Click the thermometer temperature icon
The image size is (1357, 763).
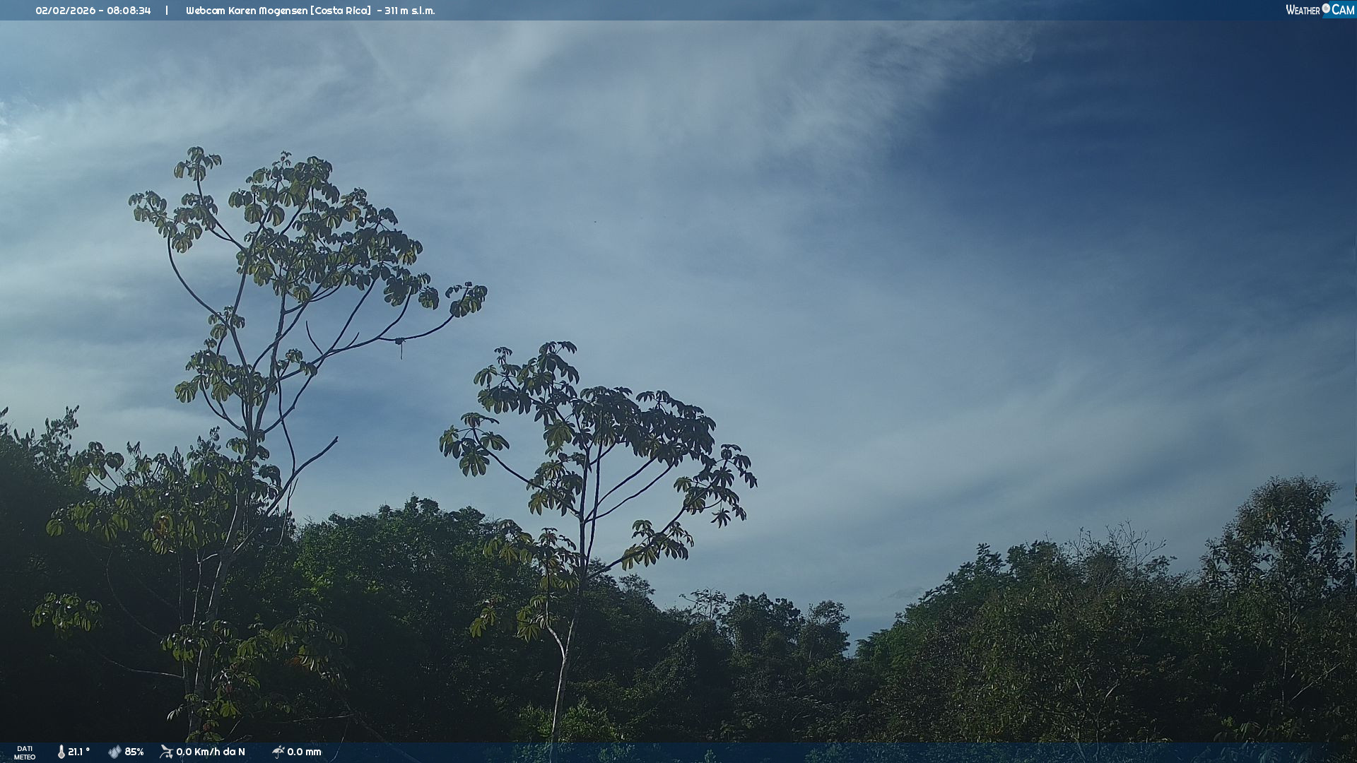click(61, 752)
